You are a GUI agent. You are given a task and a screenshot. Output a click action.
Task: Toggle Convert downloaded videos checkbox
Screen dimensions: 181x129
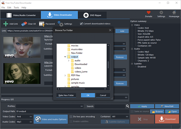81,24
